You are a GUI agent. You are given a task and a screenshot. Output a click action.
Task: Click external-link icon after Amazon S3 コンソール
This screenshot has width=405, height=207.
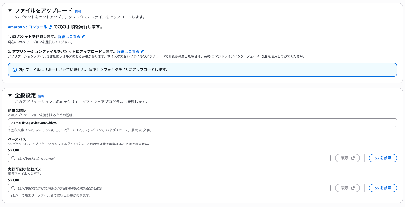(x=50, y=27)
